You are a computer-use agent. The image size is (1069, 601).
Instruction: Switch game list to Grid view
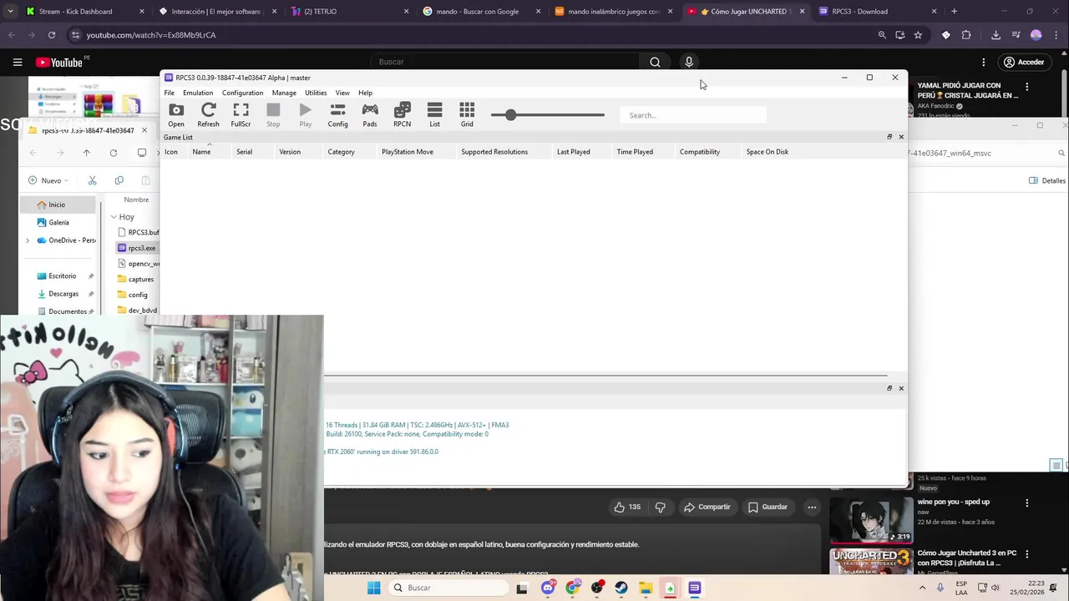click(x=467, y=115)
